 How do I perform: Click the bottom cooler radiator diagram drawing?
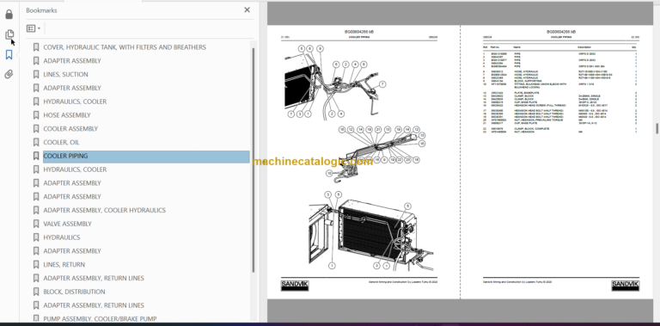coord(371,231)
